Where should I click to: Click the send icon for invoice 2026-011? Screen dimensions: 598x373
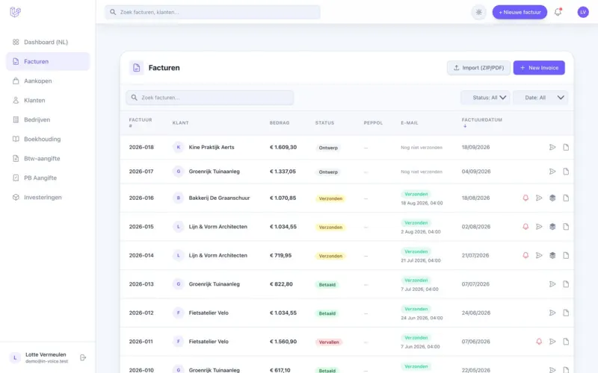click(x=552, y=342)
